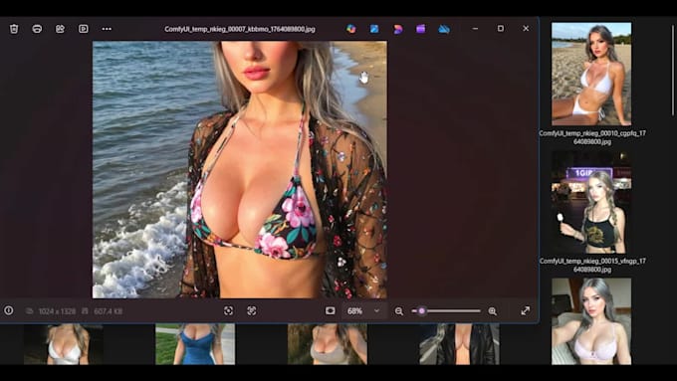Show file info with the circle info icon

(x=9, y=310)
